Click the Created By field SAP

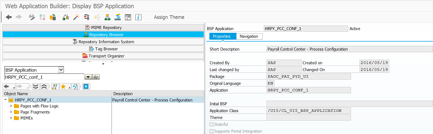click(x=284, y=63)
